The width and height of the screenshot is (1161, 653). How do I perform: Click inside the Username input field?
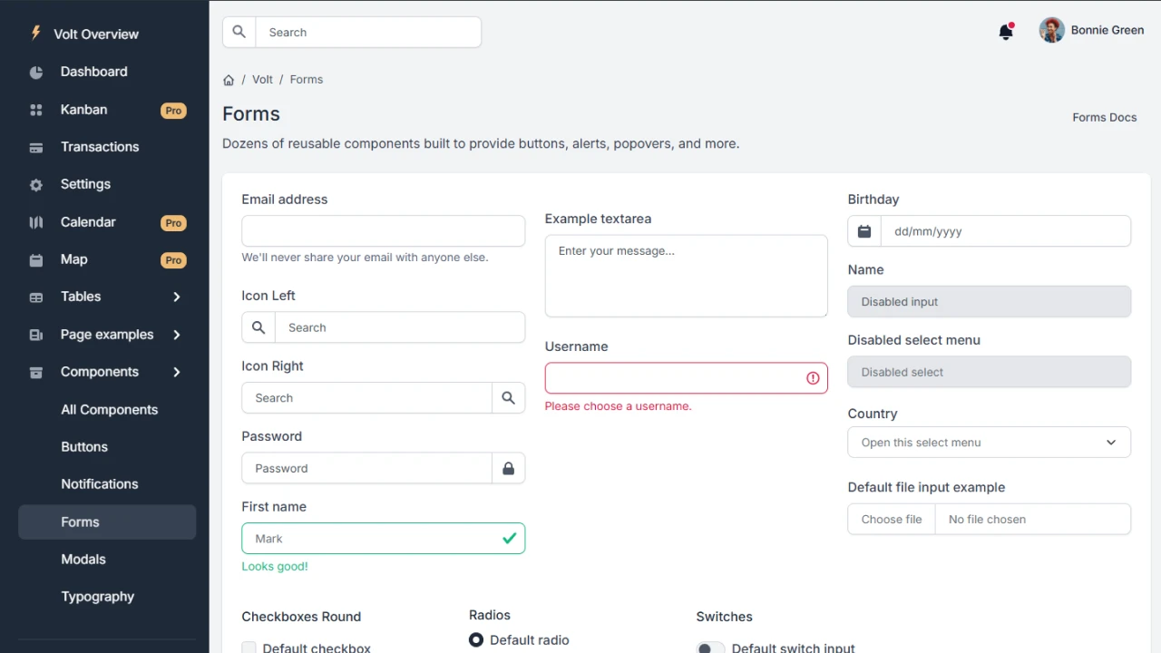[x=676, y=378]
